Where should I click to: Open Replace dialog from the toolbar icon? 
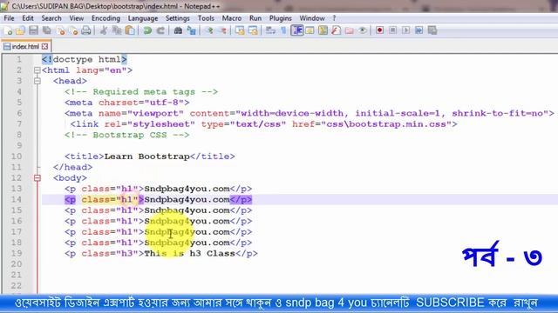tap(192, 31)
